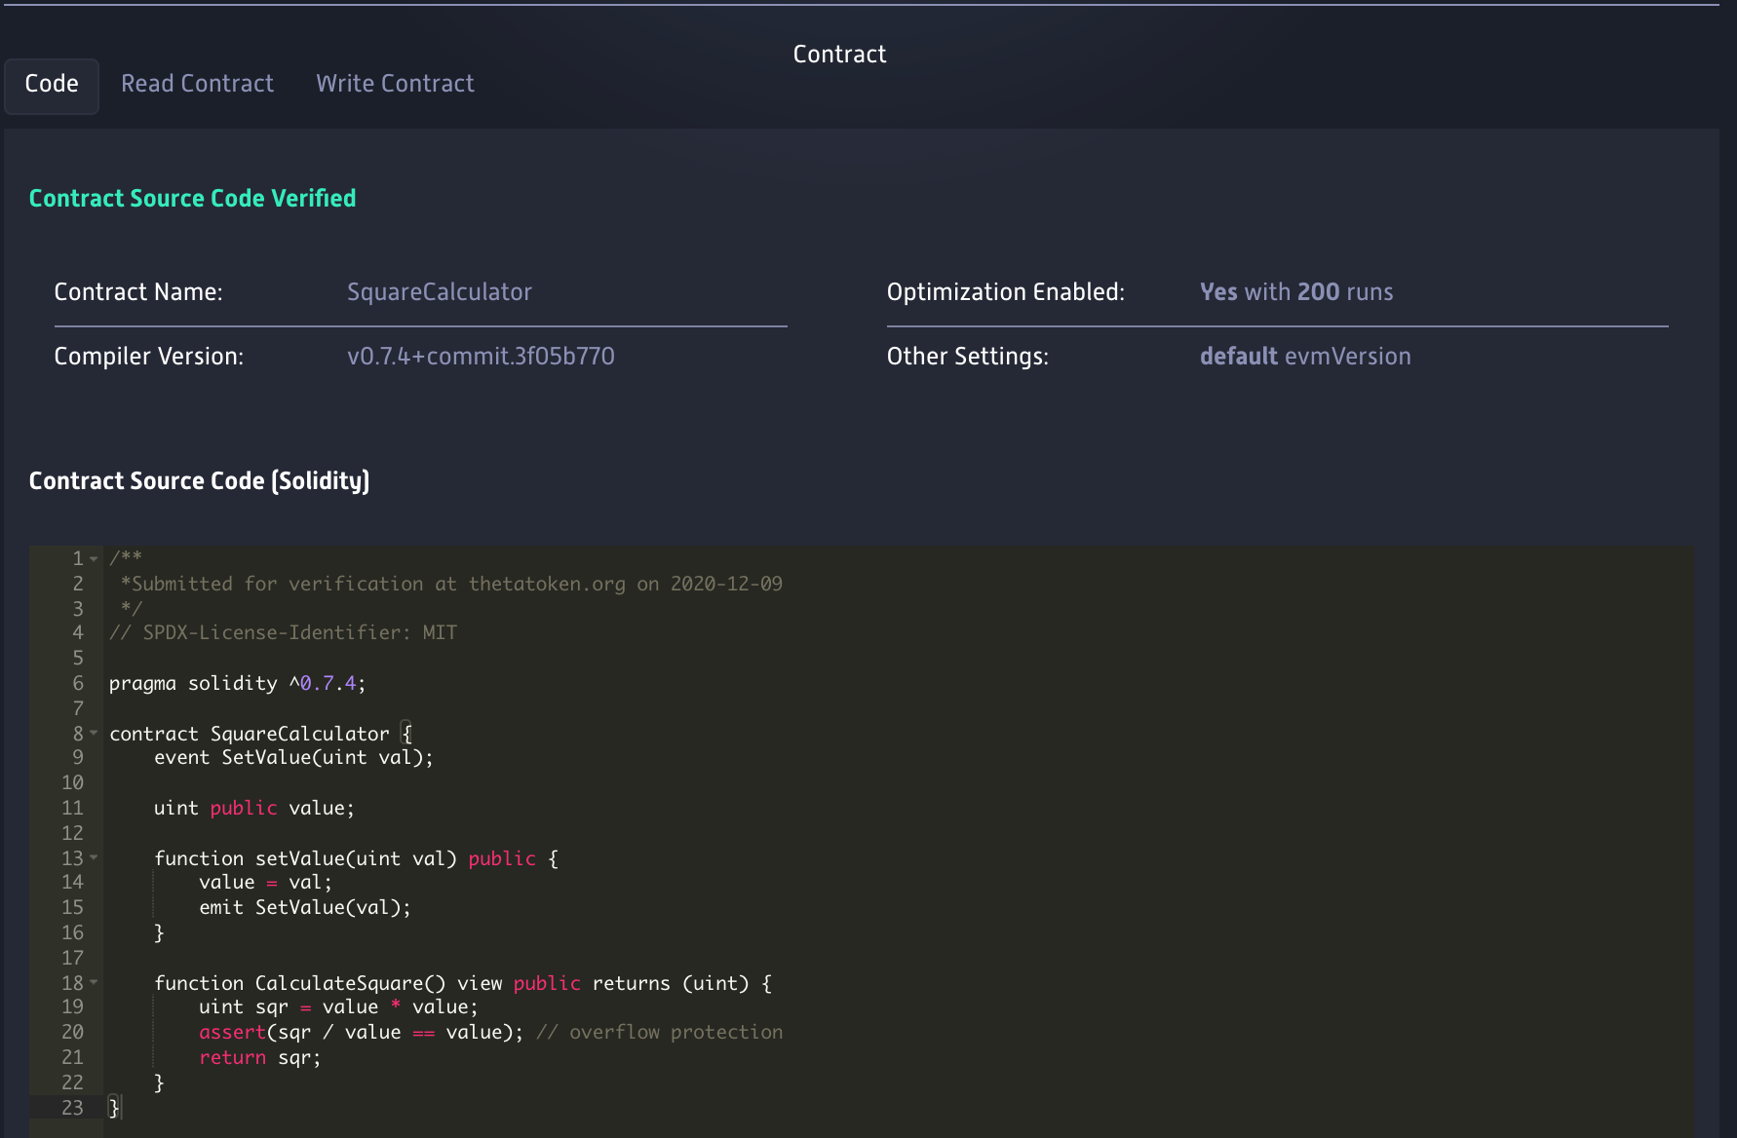Click line number 23 in the gutter
The image size is (1737, 1138).
(x=72, y=1108)
